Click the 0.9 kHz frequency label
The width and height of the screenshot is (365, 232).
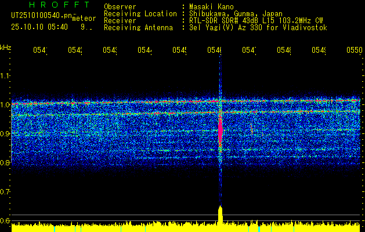5,133
